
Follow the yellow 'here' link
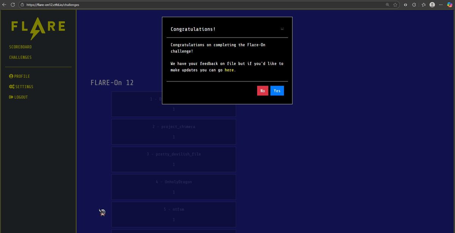coord(229,70)
